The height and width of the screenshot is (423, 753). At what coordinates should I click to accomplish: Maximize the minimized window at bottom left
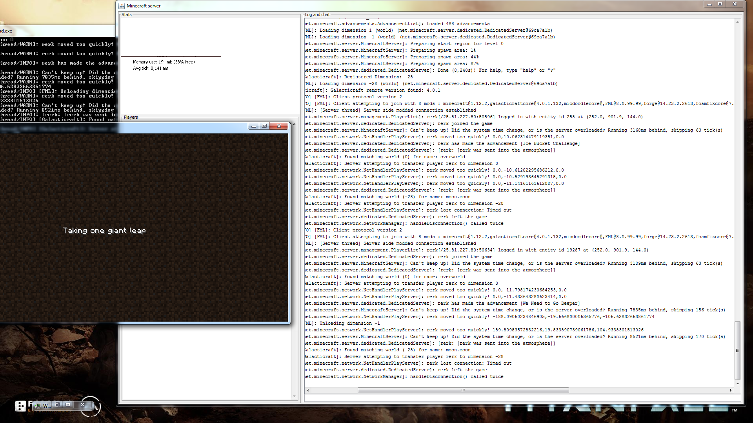pyautogui.click(x=68, y=405)
